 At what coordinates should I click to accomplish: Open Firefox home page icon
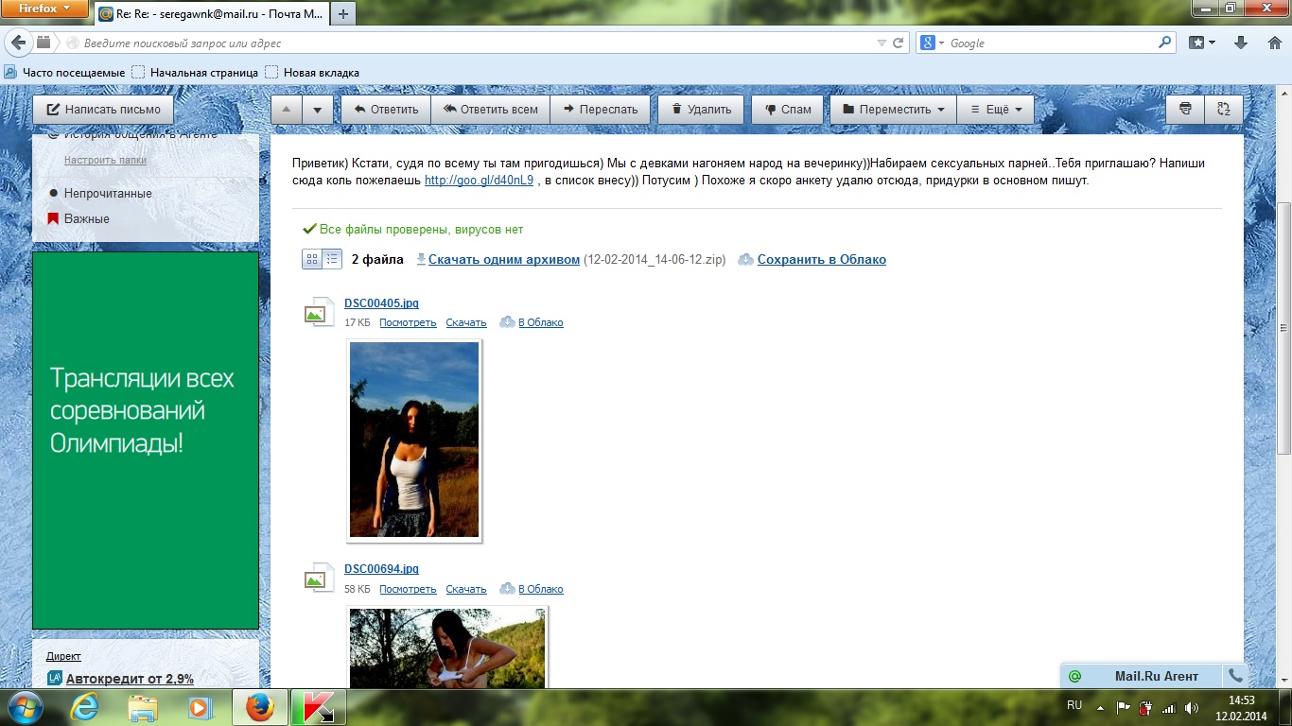click(1270, 43)
